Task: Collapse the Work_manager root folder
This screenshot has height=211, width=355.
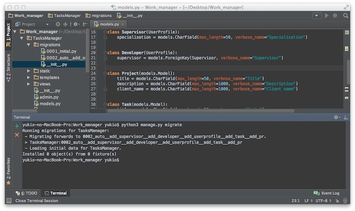Action: click(15, 32)
